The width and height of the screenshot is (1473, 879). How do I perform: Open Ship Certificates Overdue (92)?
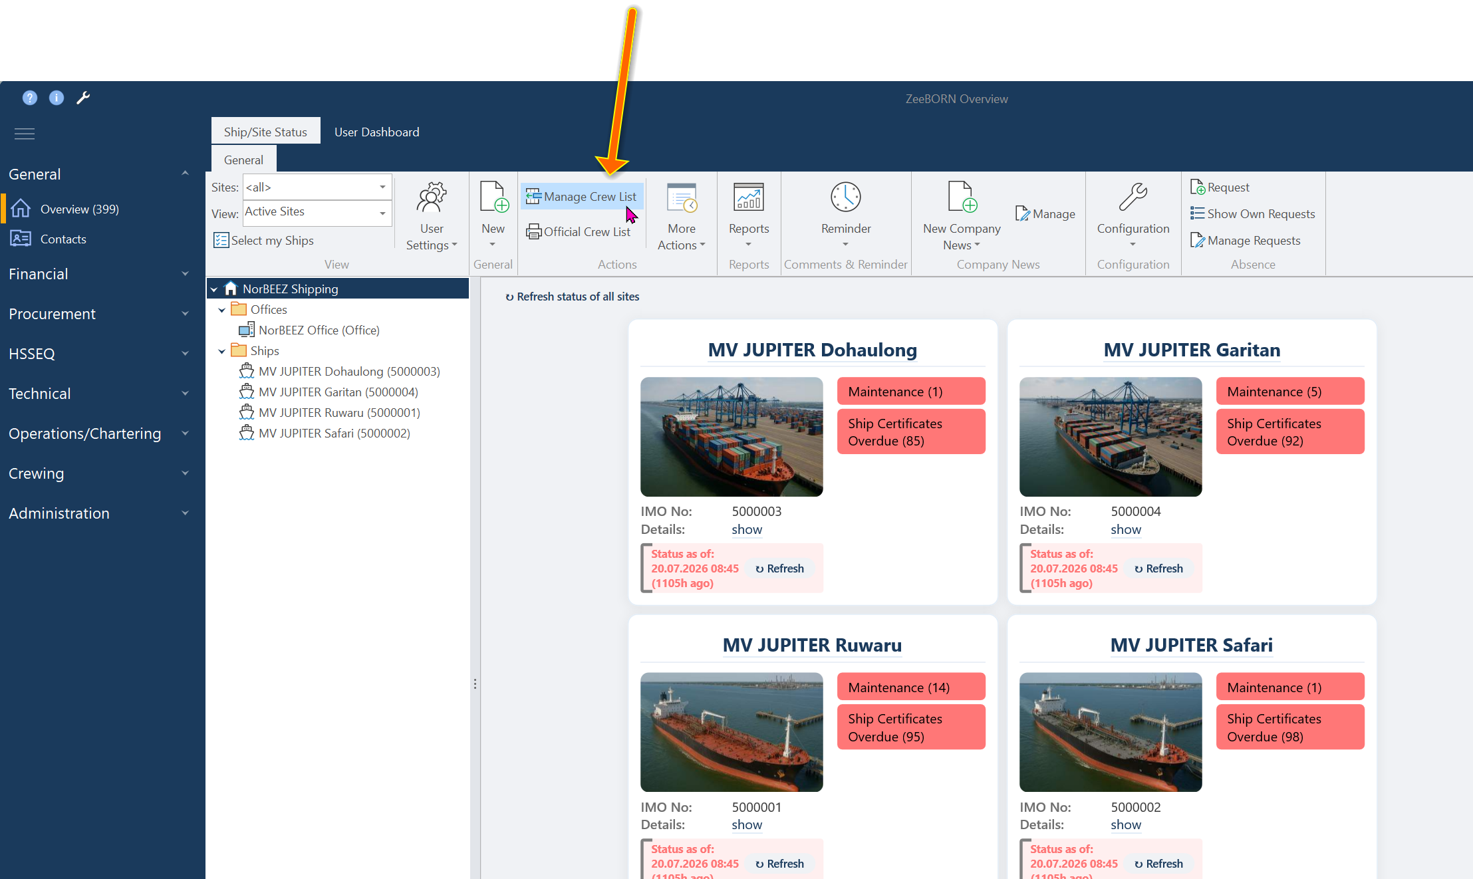(x=1290, y=432)
